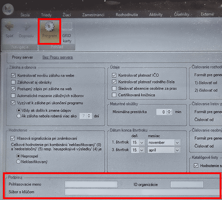Image resolution: width=222 pixels, height=200 pixels.
Task: Expand the april month dropdown
Action: 177,150
